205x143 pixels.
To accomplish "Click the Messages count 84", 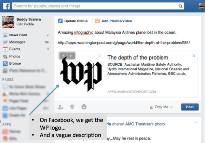I will [47, 42].
